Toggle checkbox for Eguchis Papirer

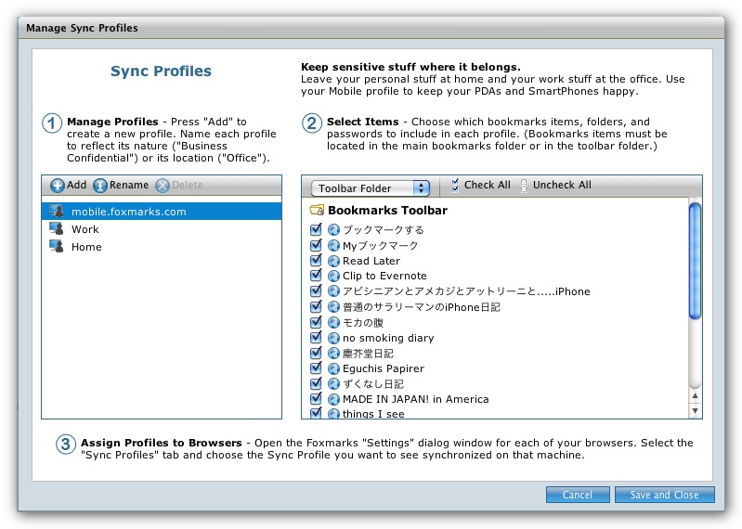click(x=316, y=368)
